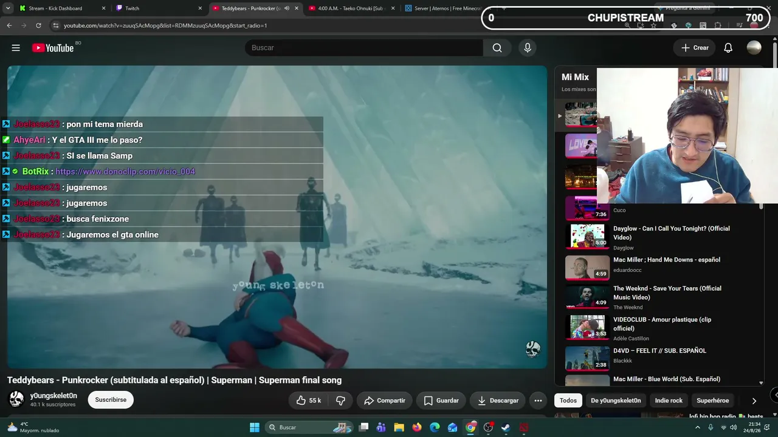The image size is (778, 437).
Task: Select the De y0ungskelet0n filter chip
Action: pyautogui.click(x=616, y=401)
